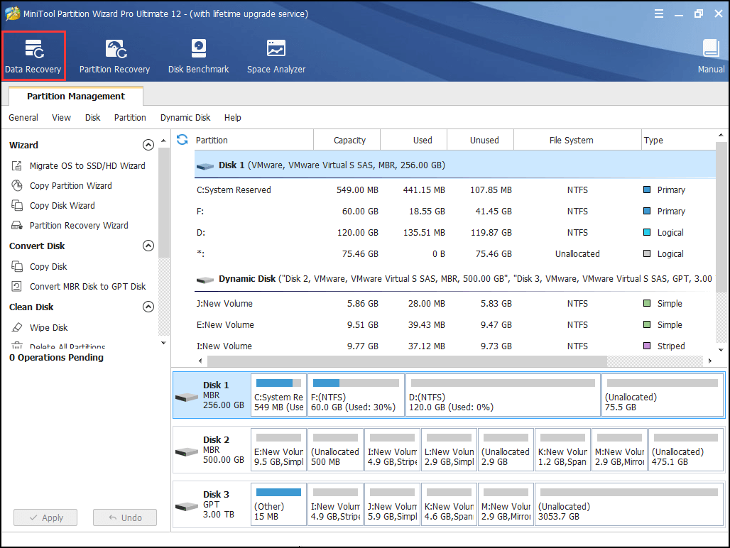Select the 3053.7 GB unallocated block on Disk 3
The width and height of the screenshot is (730, 548).
(x=629, y=504)
